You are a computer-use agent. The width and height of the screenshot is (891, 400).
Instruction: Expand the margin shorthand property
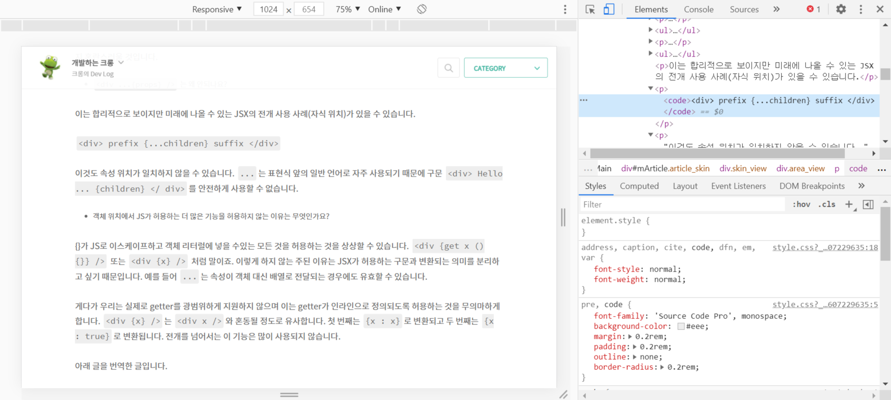(x=630, y=337)
